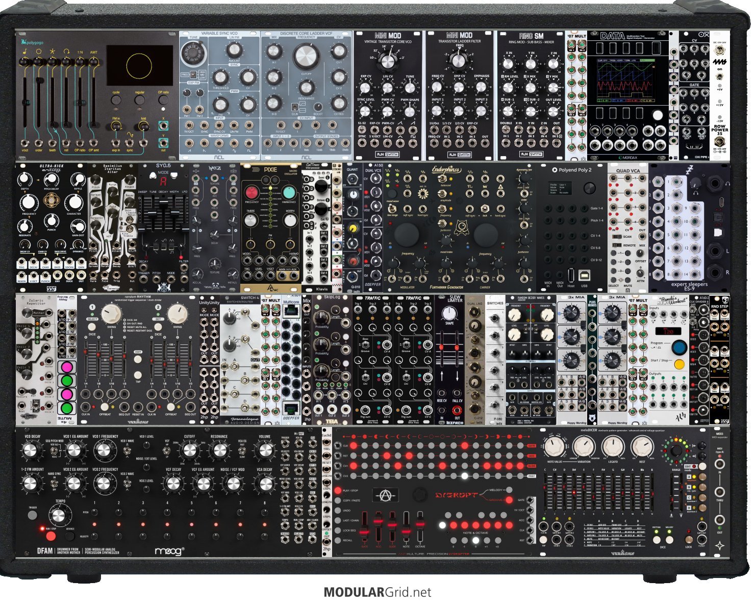Click TUNE knob on Mini Mod VCO
This screenshot has height=603, width=756.
(x=410, y=87)
